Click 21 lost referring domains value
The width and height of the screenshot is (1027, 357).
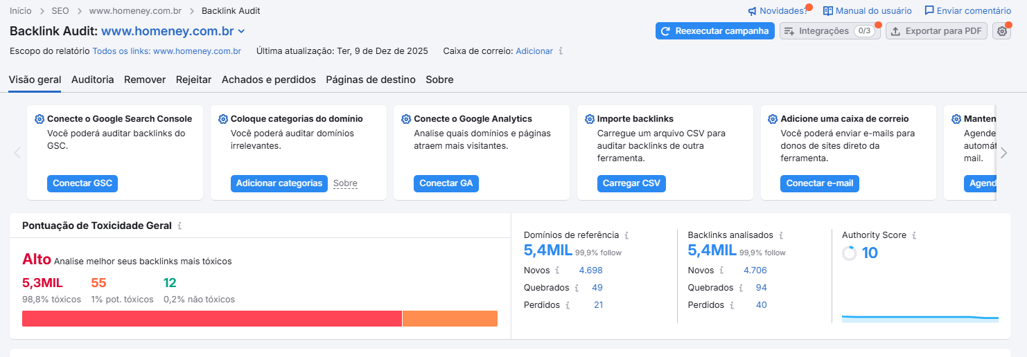pyautogui.click(x=599, y=305)
